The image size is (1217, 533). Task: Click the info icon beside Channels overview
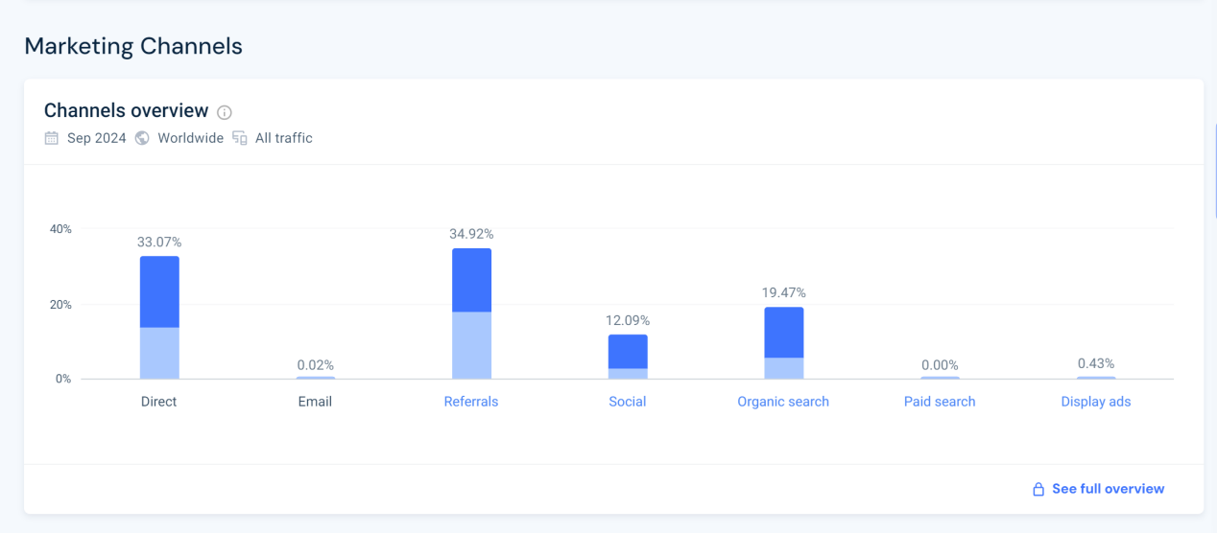pyautogui.click(x=225, y=112)
